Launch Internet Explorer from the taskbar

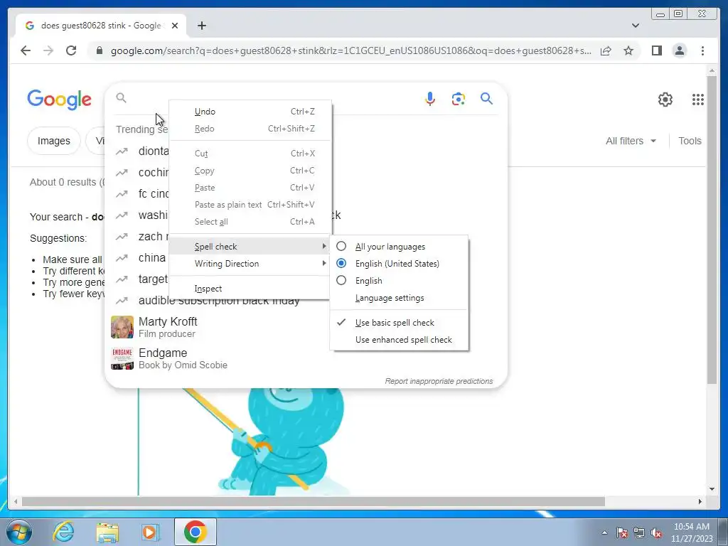[x=63, y=532]
